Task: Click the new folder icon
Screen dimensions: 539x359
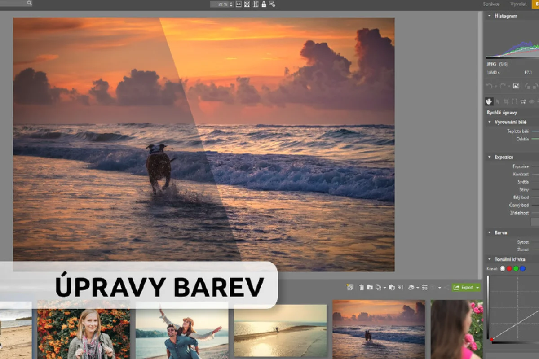Action: 370,288
